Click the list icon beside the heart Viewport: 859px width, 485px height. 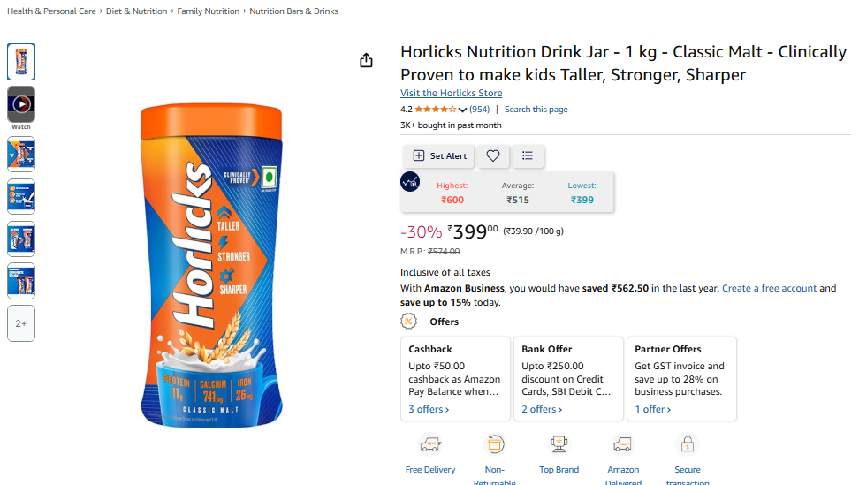click(528, 155)
